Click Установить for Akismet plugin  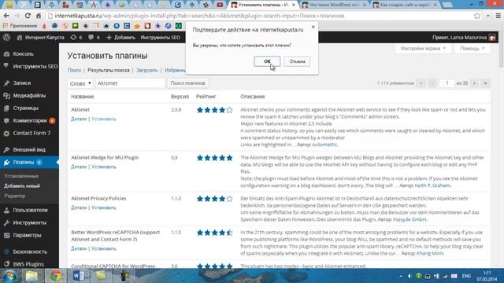[103, 119]
